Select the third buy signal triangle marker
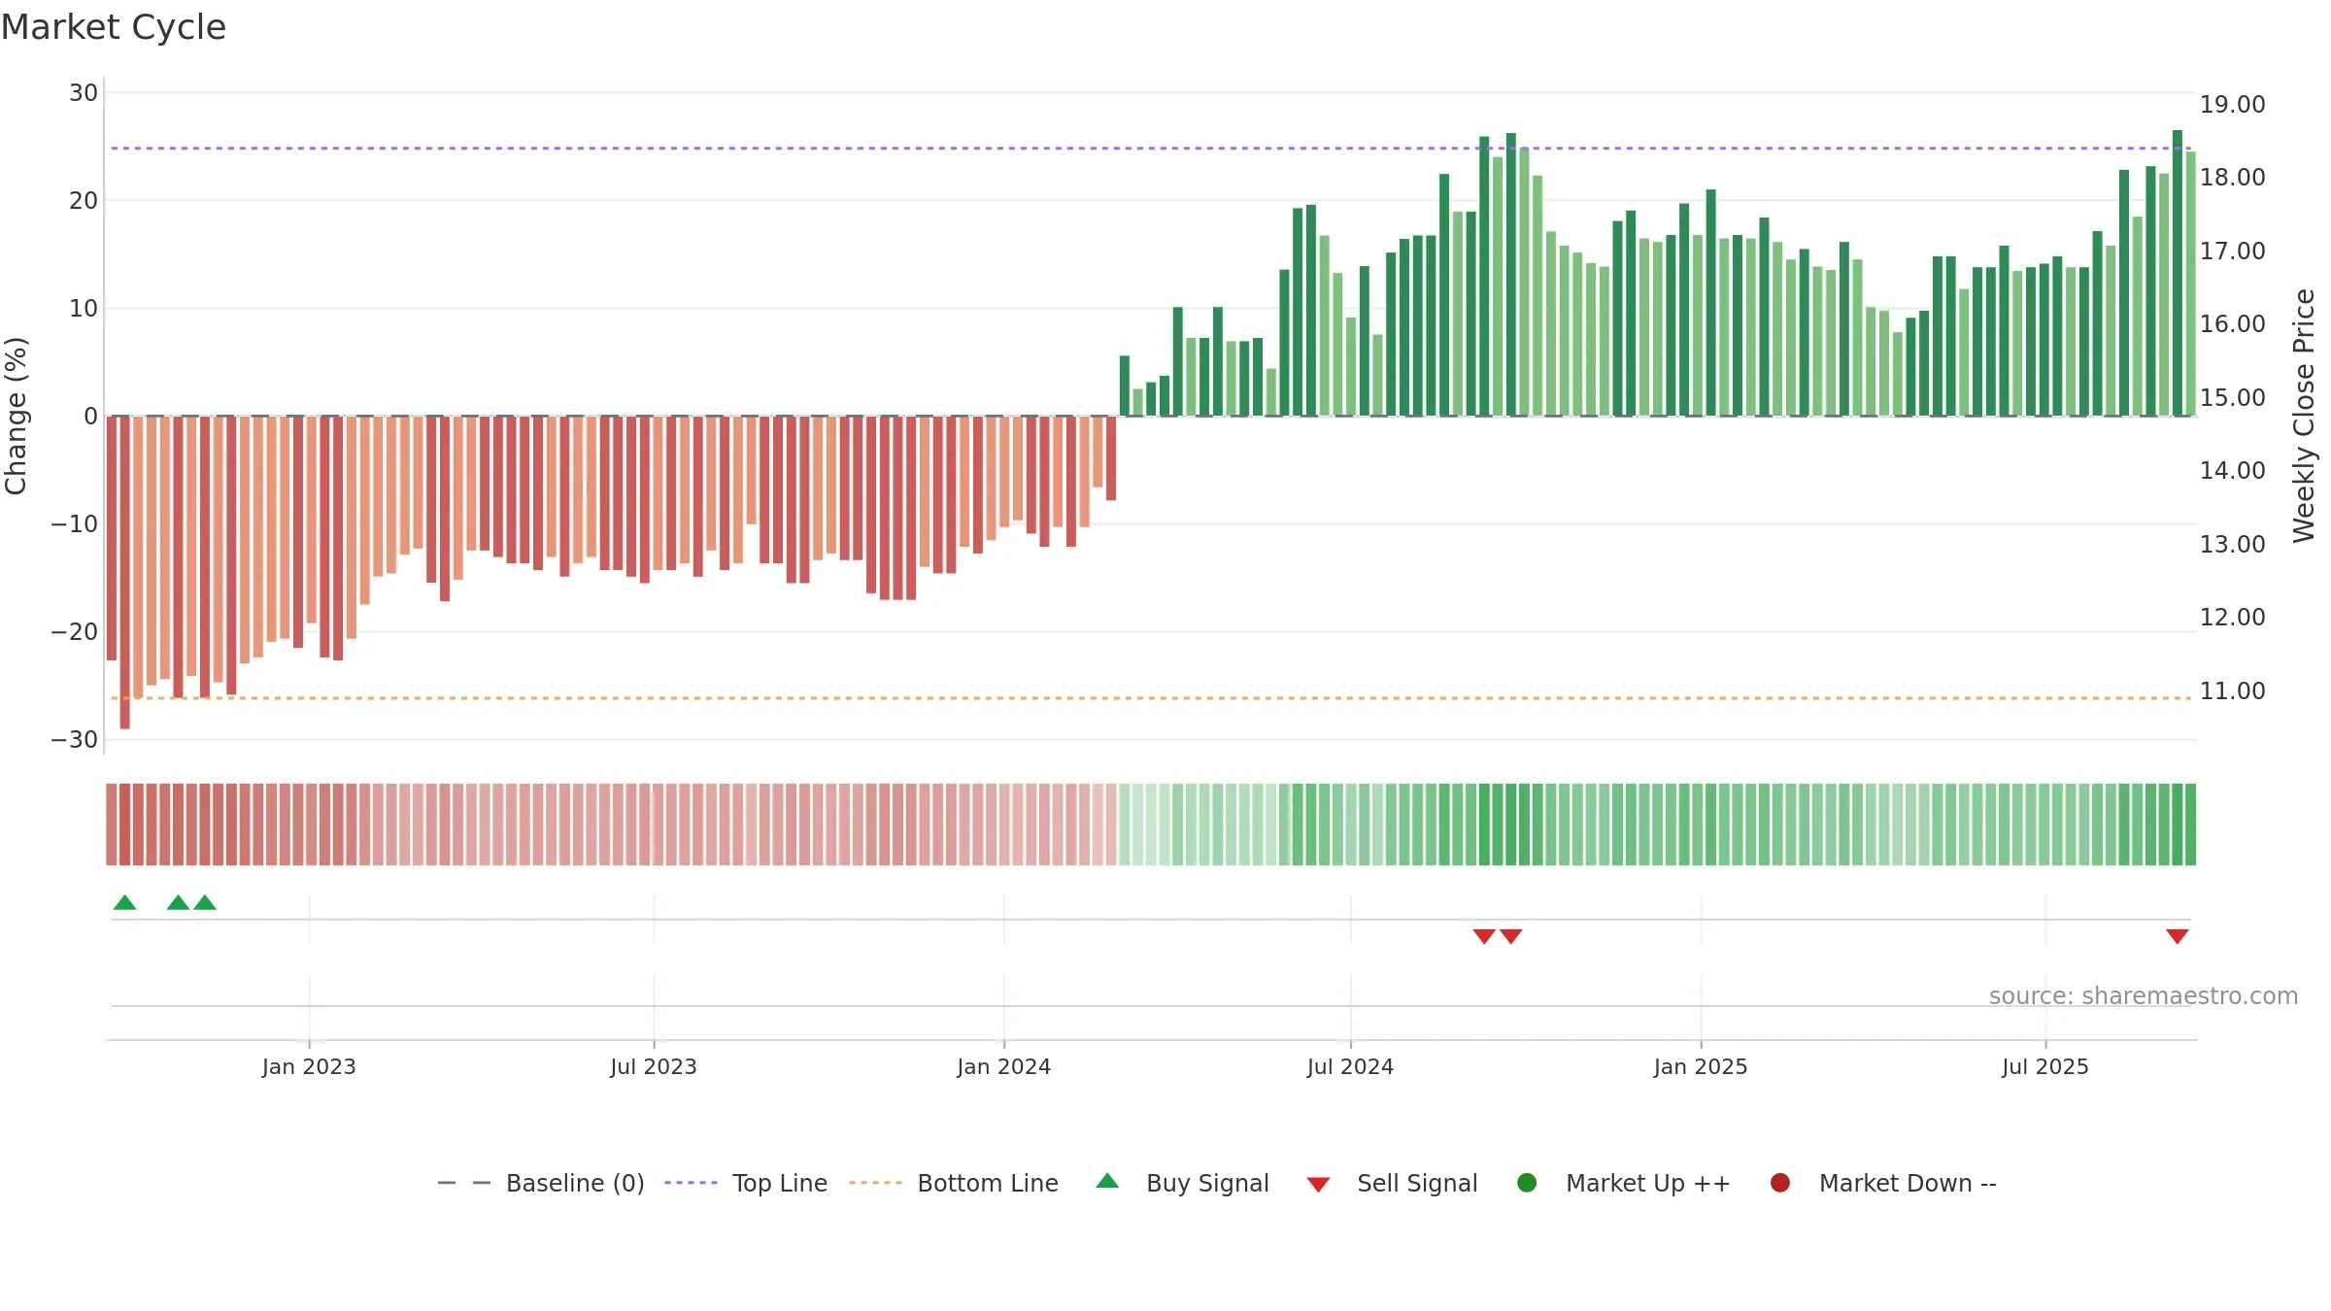 pos(205,903)
